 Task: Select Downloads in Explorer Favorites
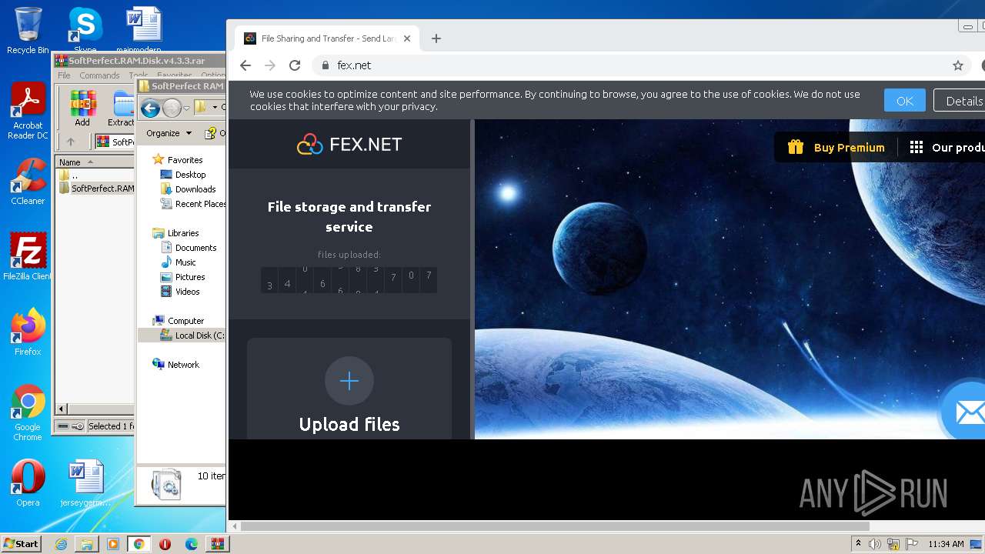[195, 189]
